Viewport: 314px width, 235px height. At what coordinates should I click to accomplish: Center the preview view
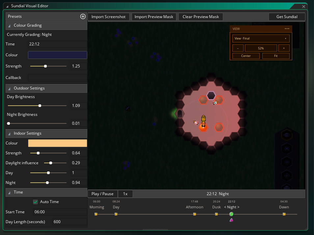click(246, 56)
